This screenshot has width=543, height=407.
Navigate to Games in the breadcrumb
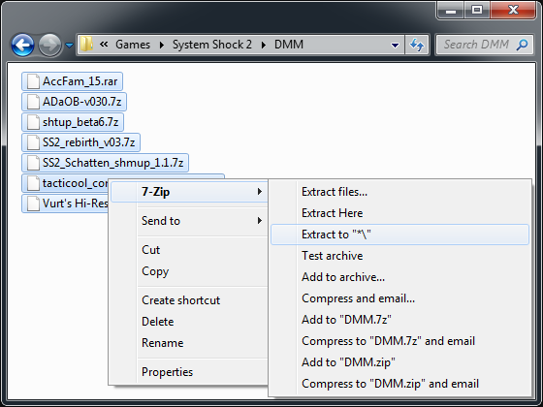[x=133, y=45]
